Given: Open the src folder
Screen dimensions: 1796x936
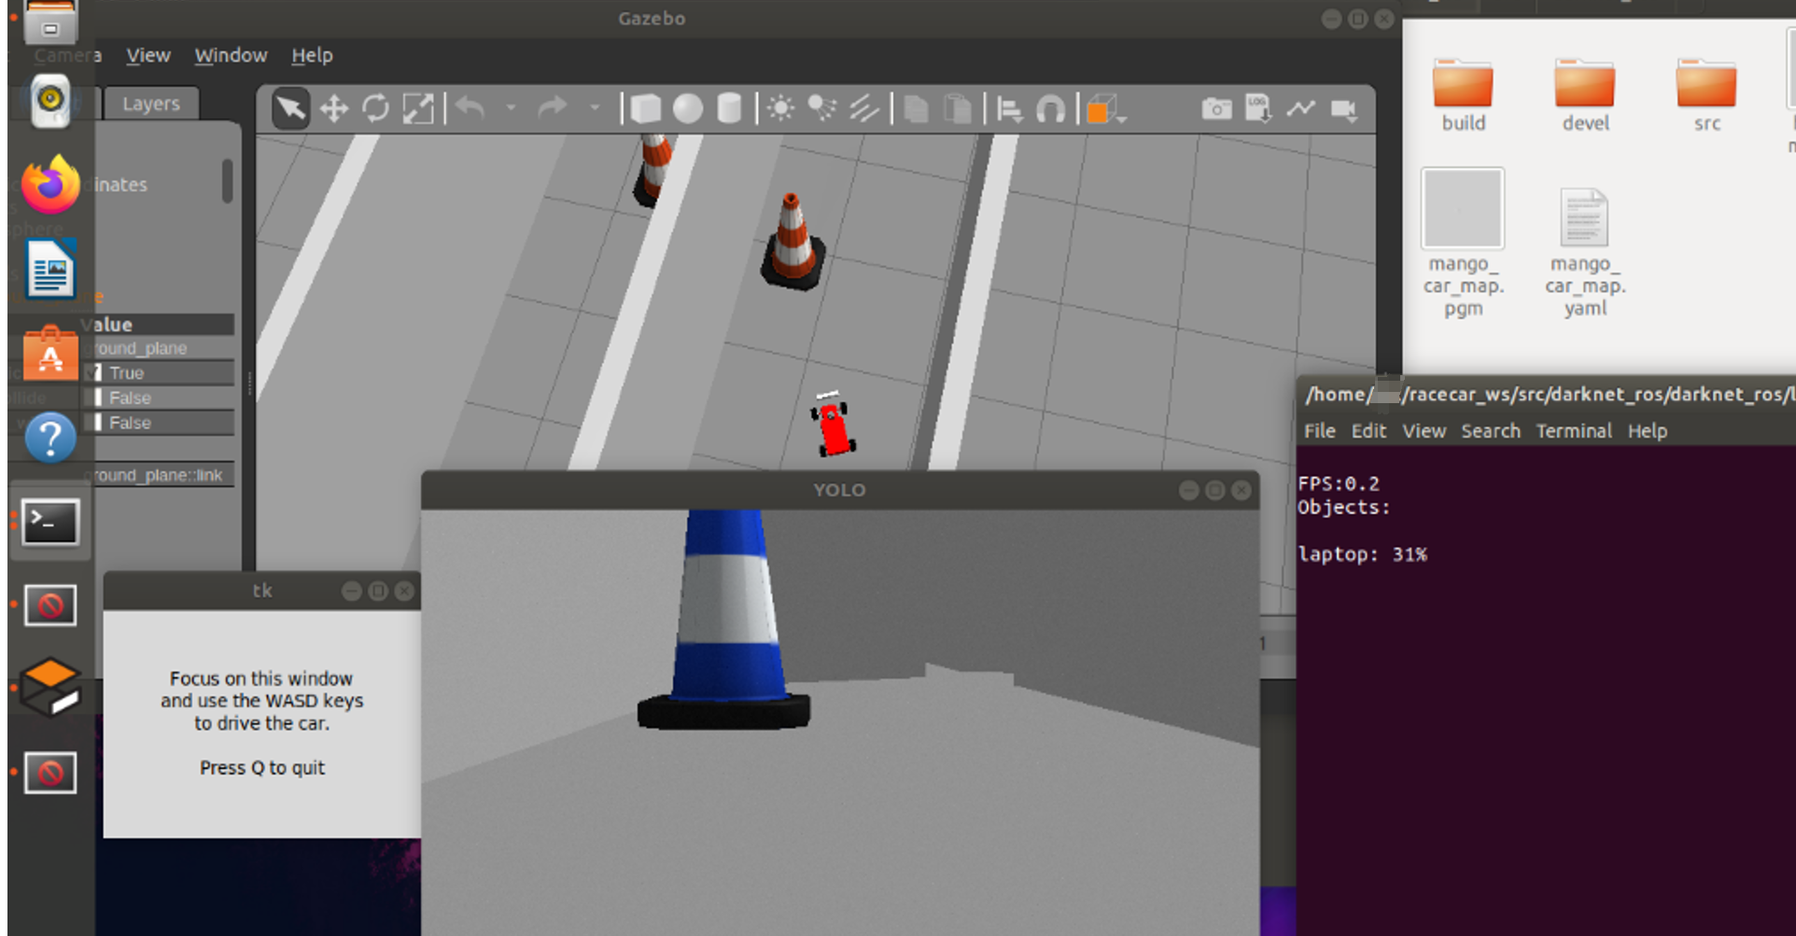Looking at the screenshot, I should tap(1706, 95).
